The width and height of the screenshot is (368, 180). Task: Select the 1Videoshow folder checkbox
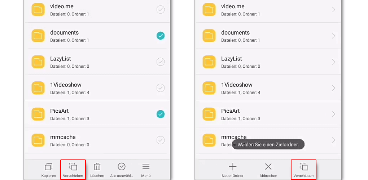point(161,88)
